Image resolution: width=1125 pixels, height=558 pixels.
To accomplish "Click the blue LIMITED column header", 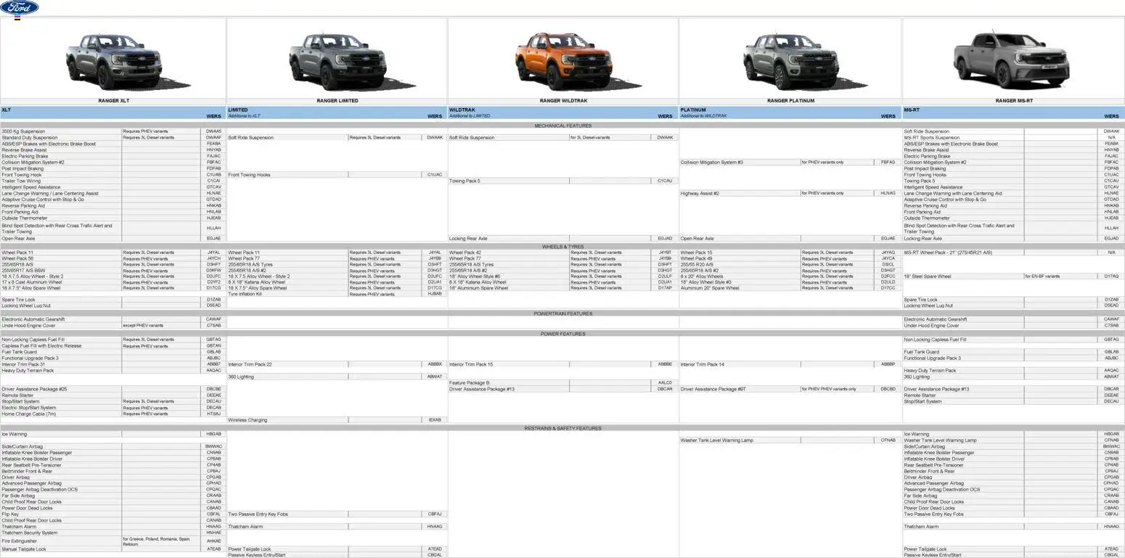I will tap(337, 112).
